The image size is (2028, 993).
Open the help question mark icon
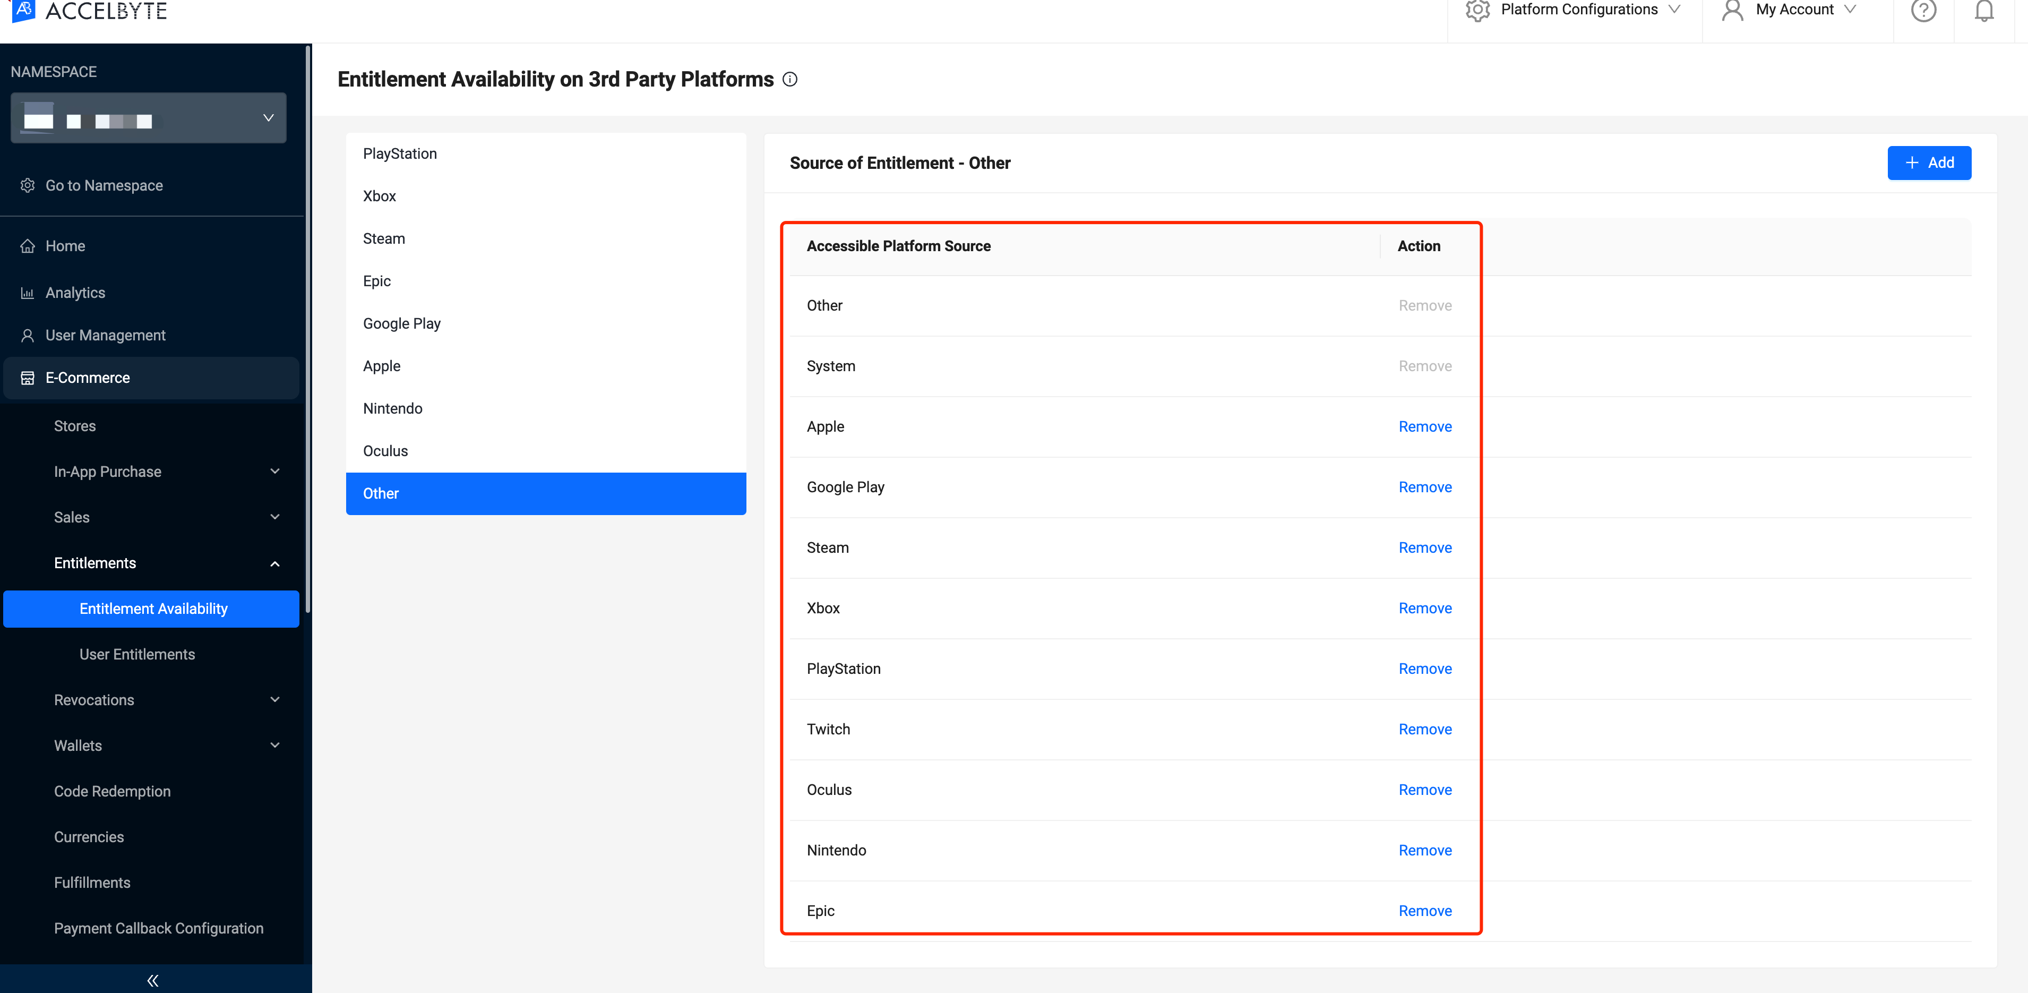click(x=1923, y=10)
